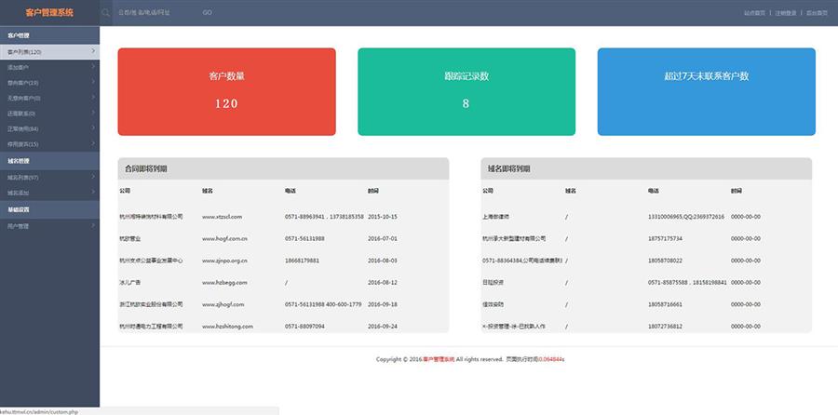
Task: Open domain www.hogf.com.cn in contracts table
Action: [x=223, y=238]
